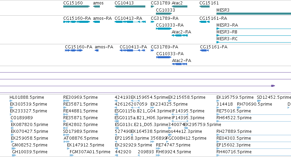The image size is (291, 157).
Task: Click the amos gene label
Action: (x=98, y=3)
